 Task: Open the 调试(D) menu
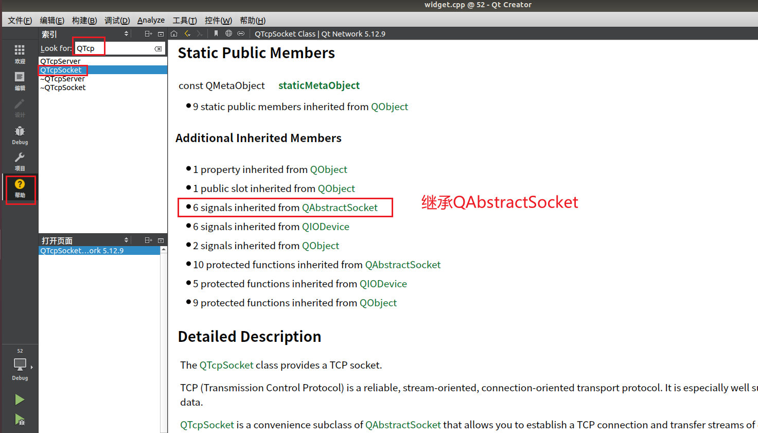click(x=117, y=21)
